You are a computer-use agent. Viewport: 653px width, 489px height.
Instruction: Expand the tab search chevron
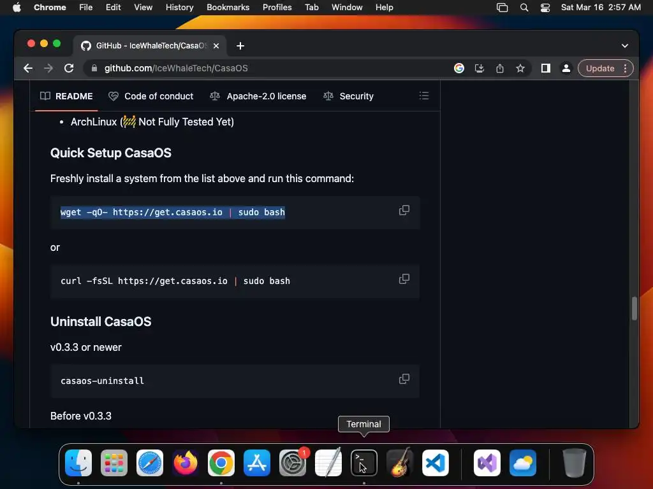click(625, 46)
